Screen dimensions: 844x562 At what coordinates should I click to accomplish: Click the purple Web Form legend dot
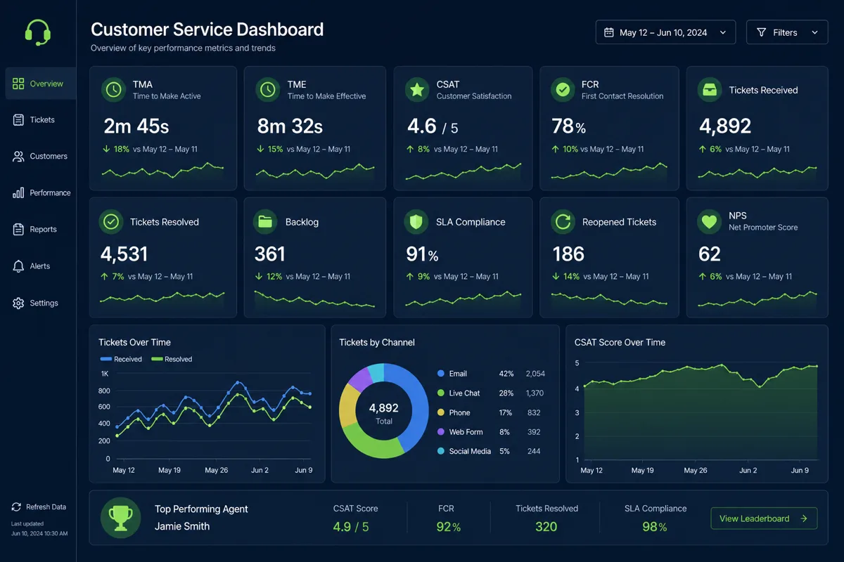pos(441,432)
